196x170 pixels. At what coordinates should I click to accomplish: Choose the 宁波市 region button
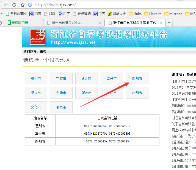[x=61, y=78]
